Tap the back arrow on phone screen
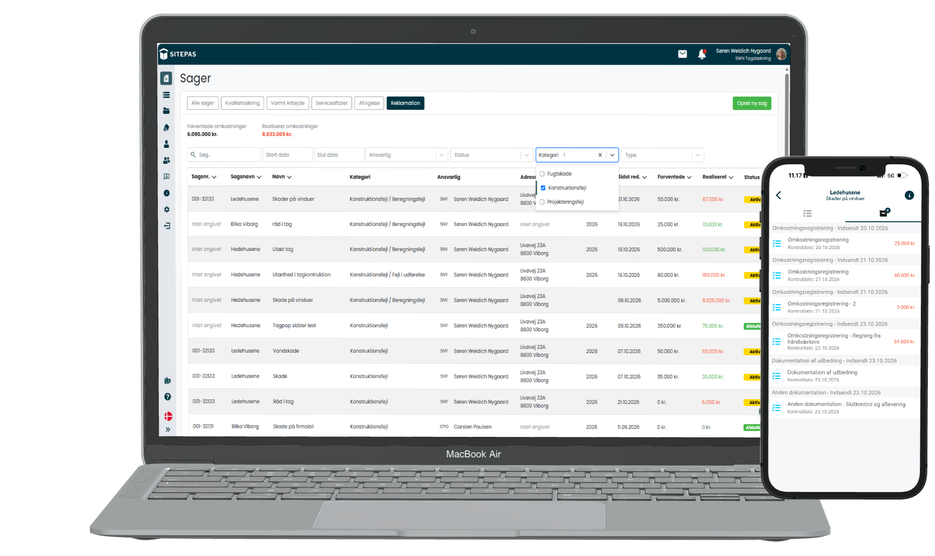The height and width of the screenshot is (556, 935). pos(779,195)
